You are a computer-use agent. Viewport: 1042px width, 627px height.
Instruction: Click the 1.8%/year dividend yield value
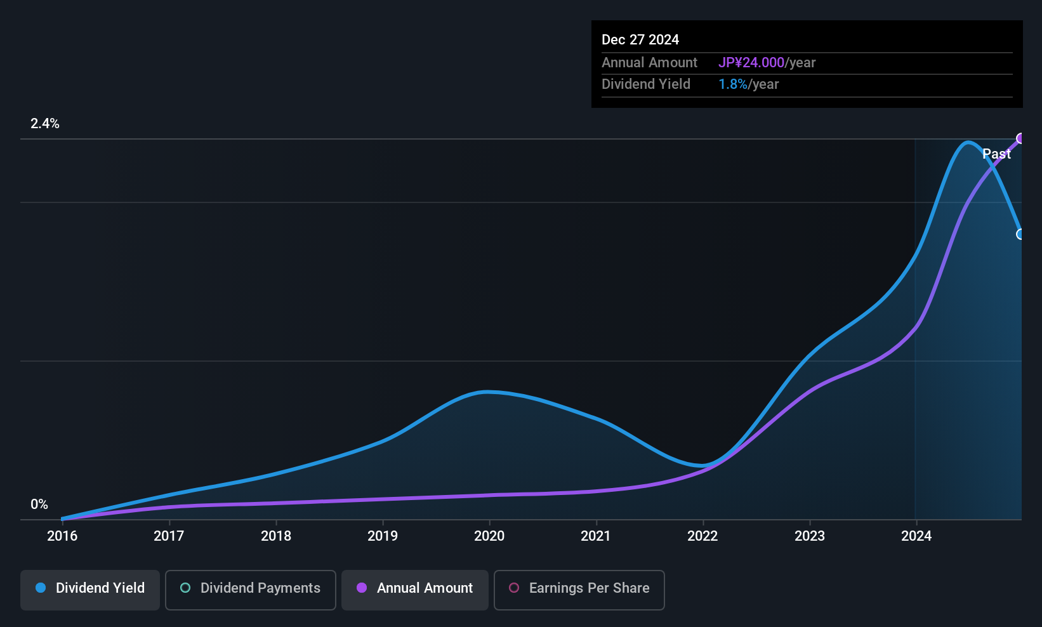pos(748,84)
